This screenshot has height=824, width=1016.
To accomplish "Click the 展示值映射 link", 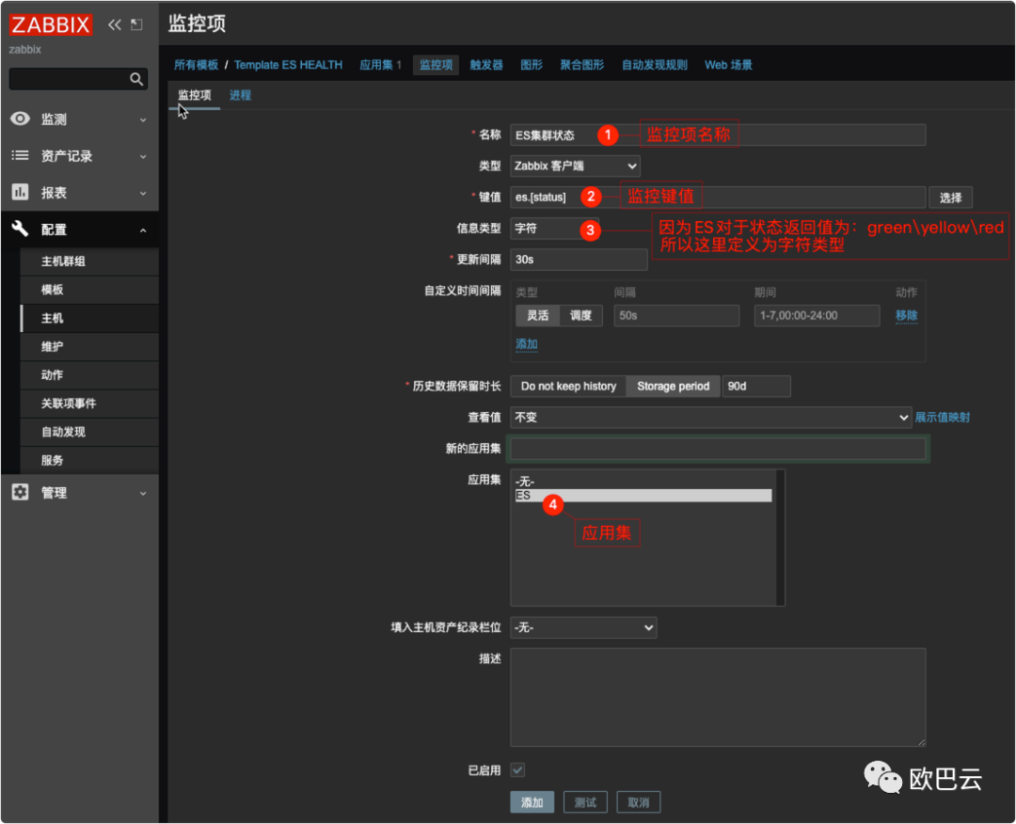I will (x=942, y=418).
